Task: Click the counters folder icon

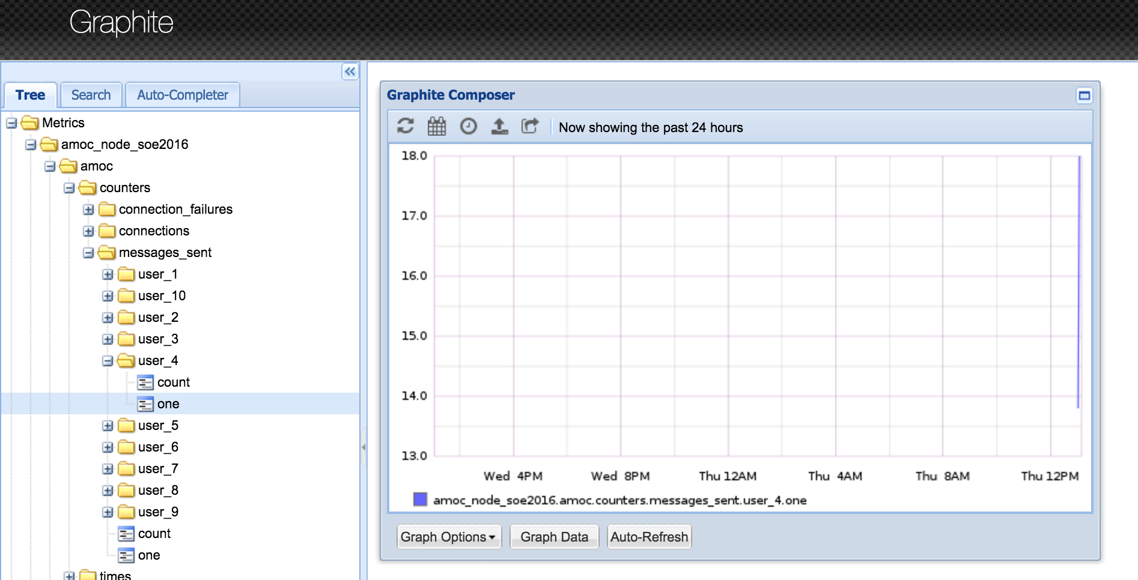Action: pyautogui.click(x=88, y=188)
